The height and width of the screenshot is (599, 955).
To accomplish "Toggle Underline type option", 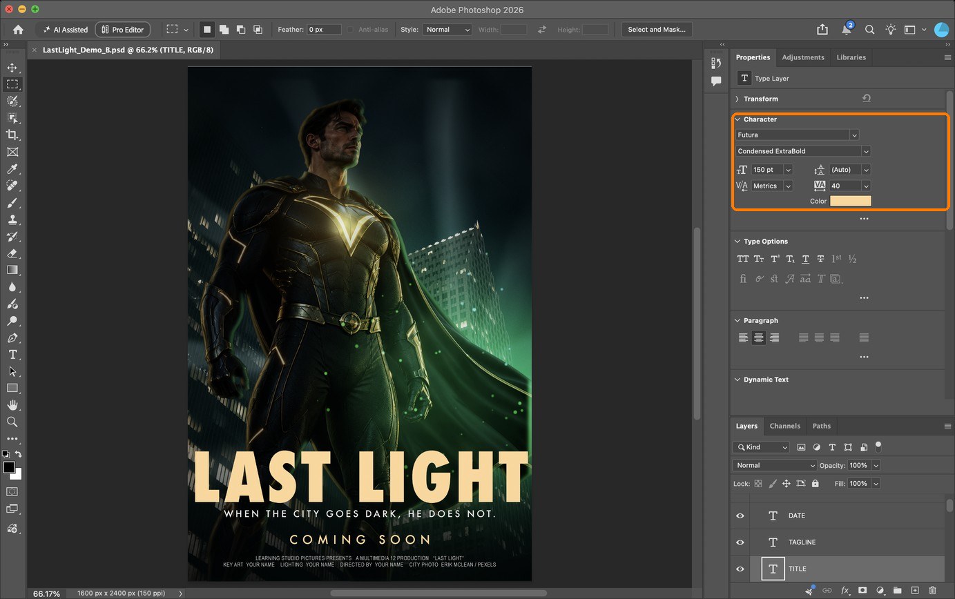I will (805, 259).
